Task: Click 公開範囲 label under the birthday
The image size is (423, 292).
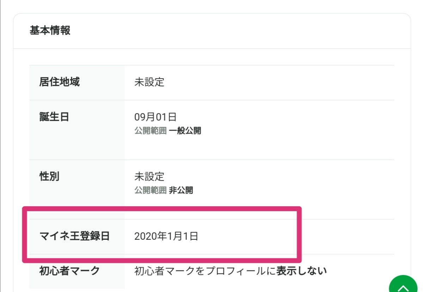Action: point(150,131)
